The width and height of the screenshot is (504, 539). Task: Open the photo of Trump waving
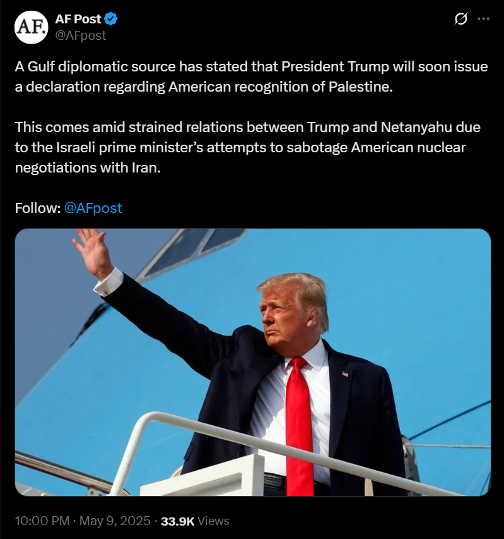click(253, 362)
